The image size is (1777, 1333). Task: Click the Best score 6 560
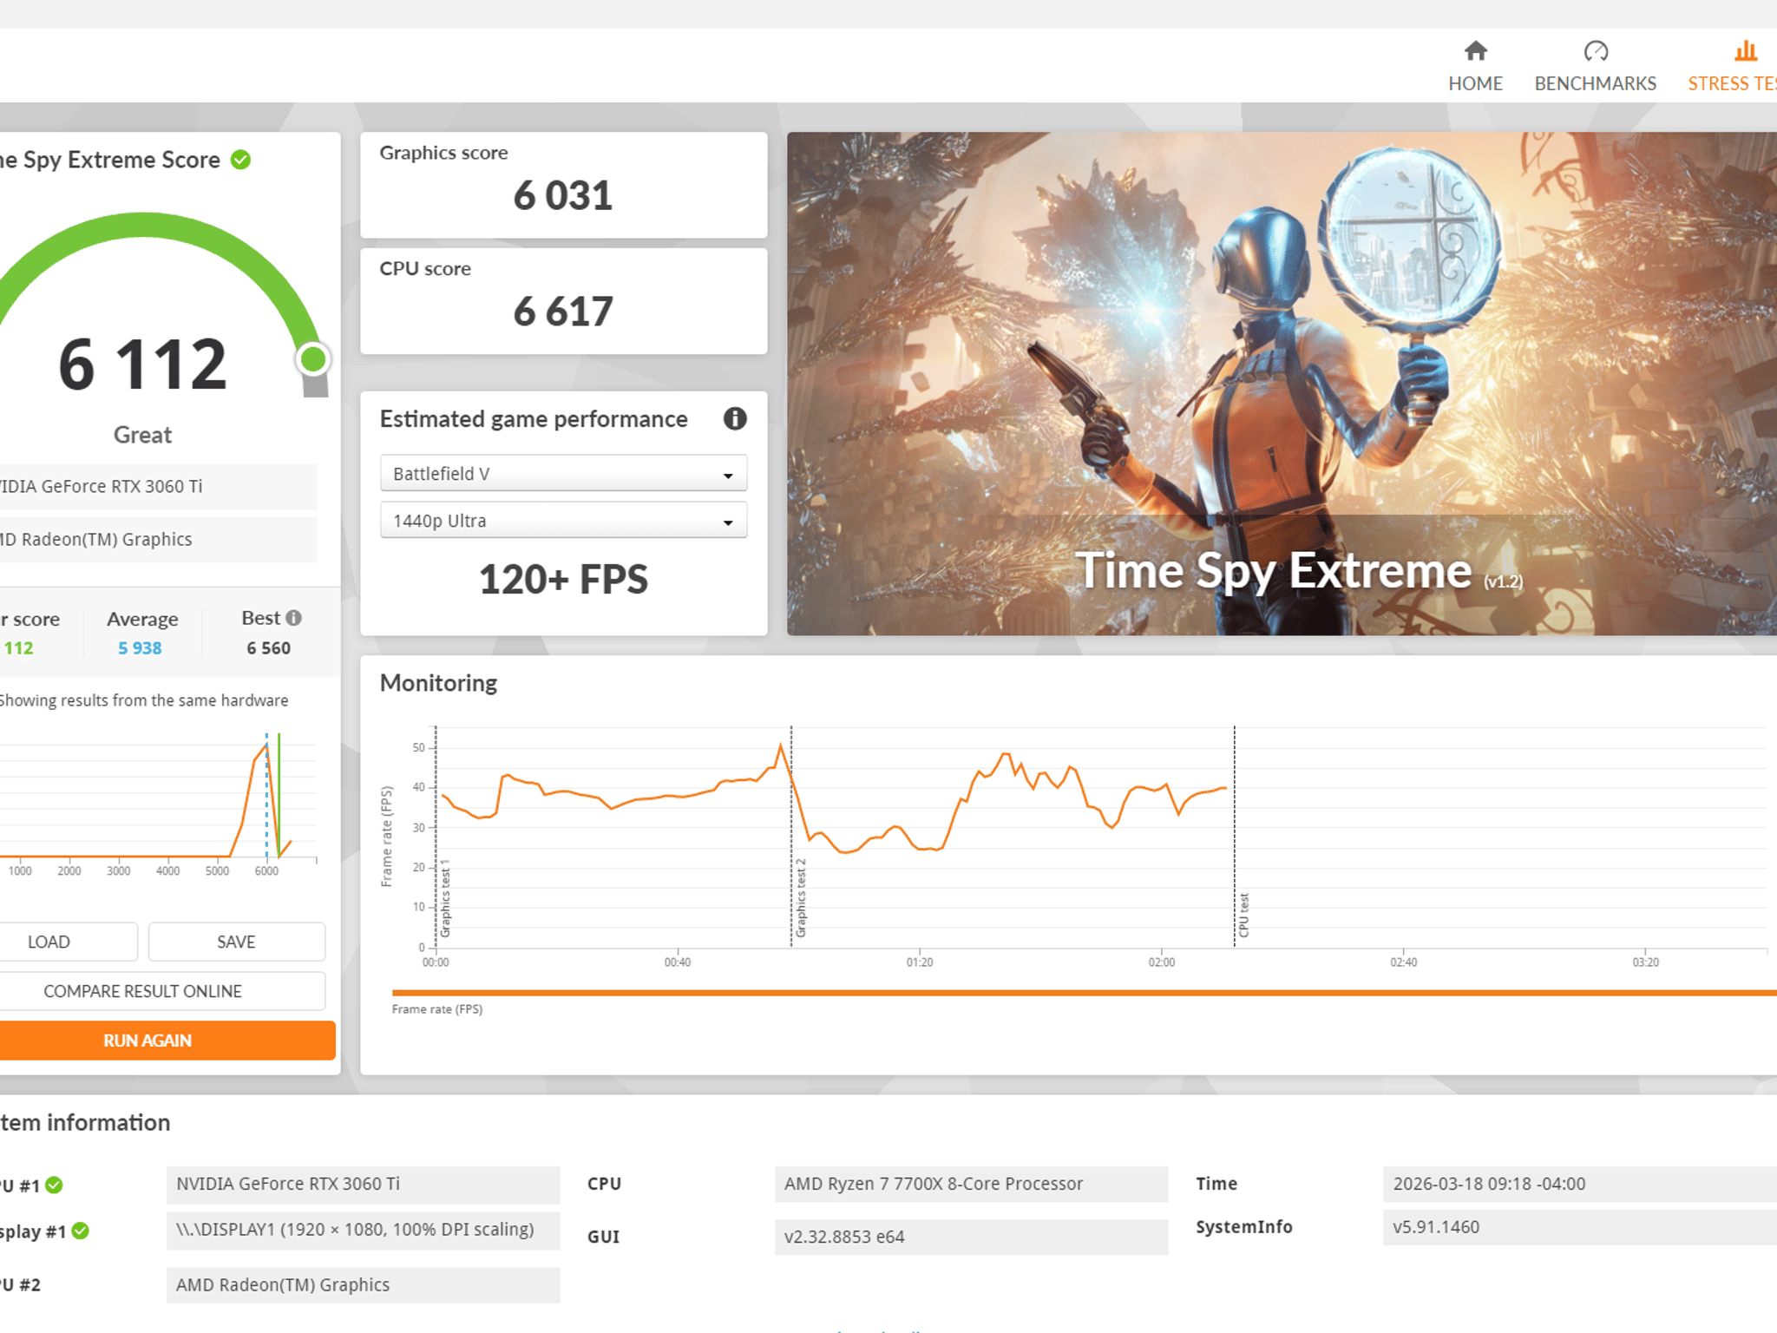[268, 648]
